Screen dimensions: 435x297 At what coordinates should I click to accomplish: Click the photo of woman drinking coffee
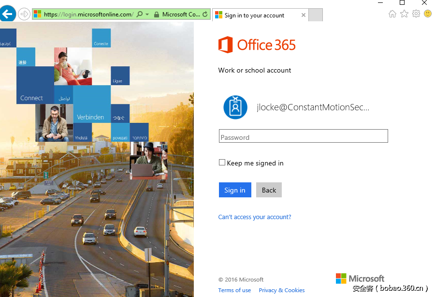pos(73,66)
